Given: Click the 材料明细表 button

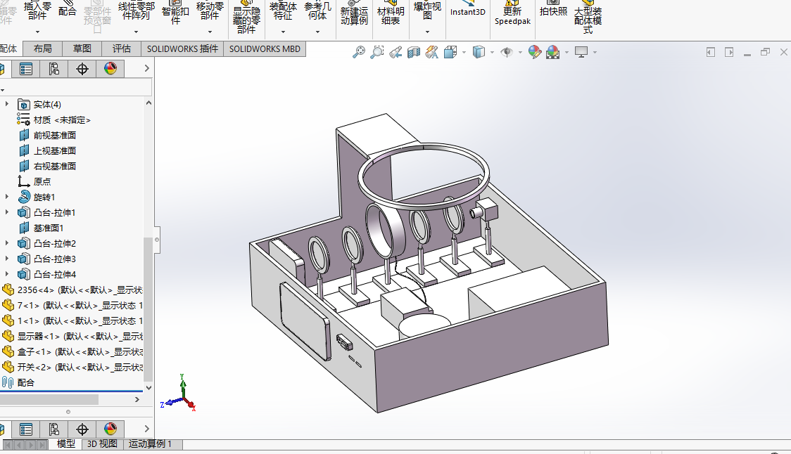Looking at the screenshot, I should pos(391,16).
